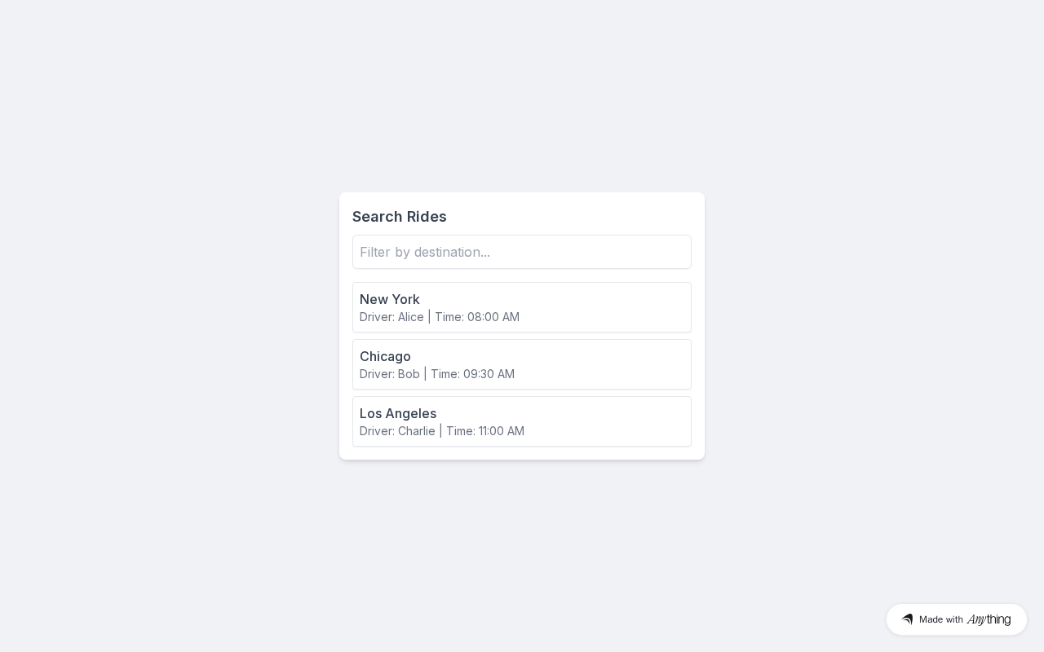Click the Search Rides heading

(400, 217)
